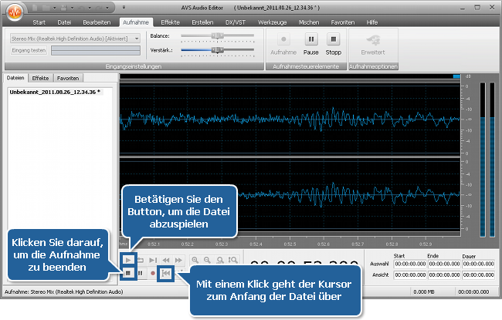Expand the save options dropdown arrow

(72, 8)
